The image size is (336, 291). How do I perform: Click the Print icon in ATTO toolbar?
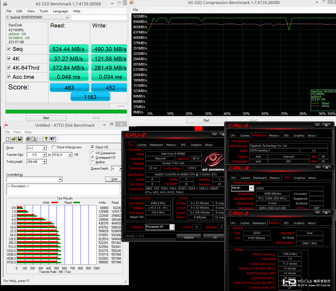pyautogui.click(x=28, y=139)
